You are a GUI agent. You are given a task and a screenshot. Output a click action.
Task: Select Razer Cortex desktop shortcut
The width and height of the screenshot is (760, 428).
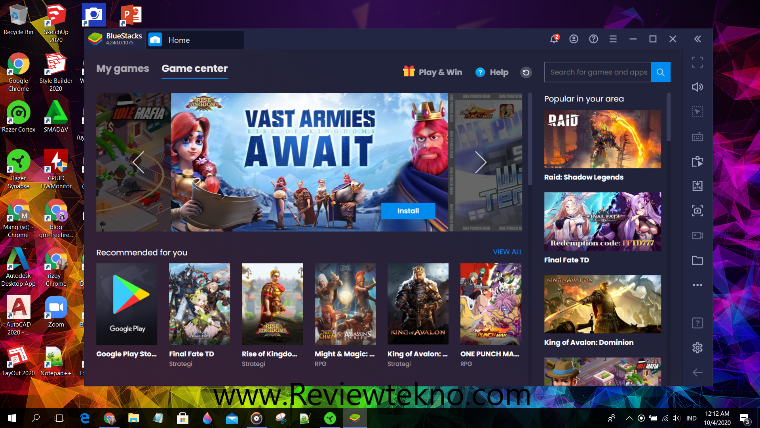coord(19,117)
